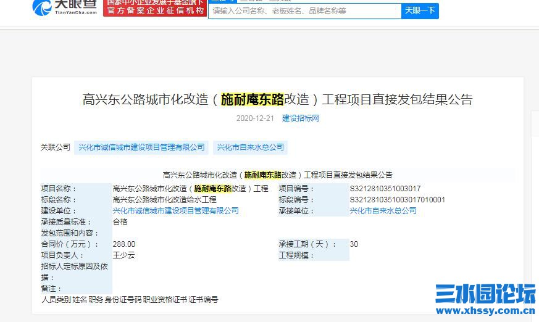
Task: Click the 项目编号 label
Action: tap(296, 189)
